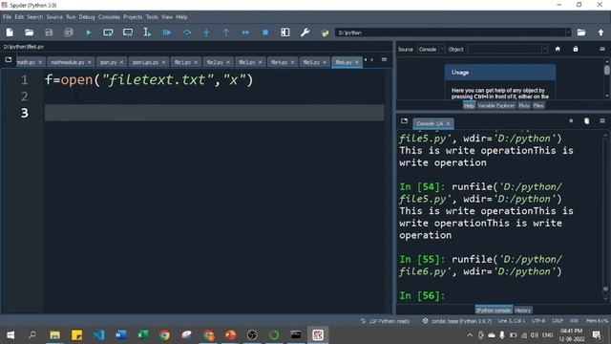Open editor pane options menu
Viewport: 611px width, 344px height.
pyautogui.click(x=384, y=59)
